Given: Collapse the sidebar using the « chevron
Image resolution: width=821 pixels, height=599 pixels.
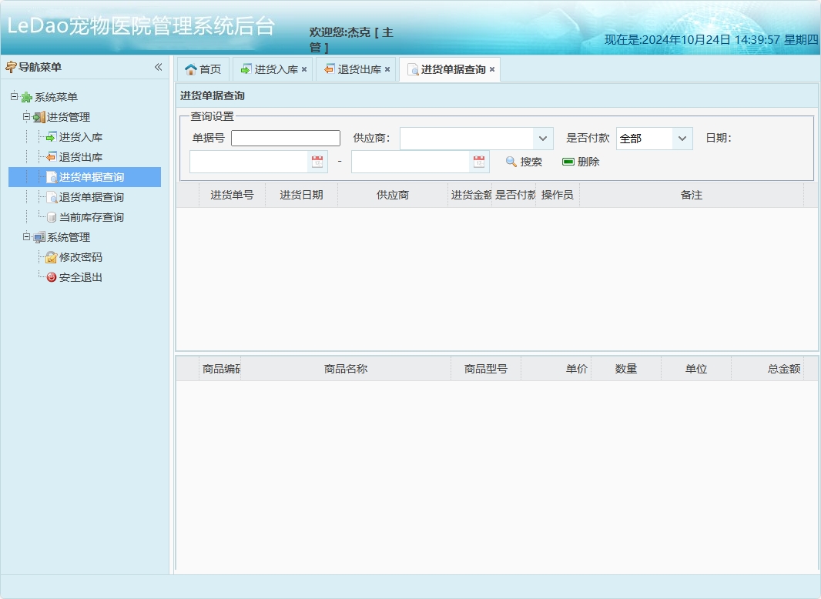Looking at the screenshot, I should click(159, 68).
